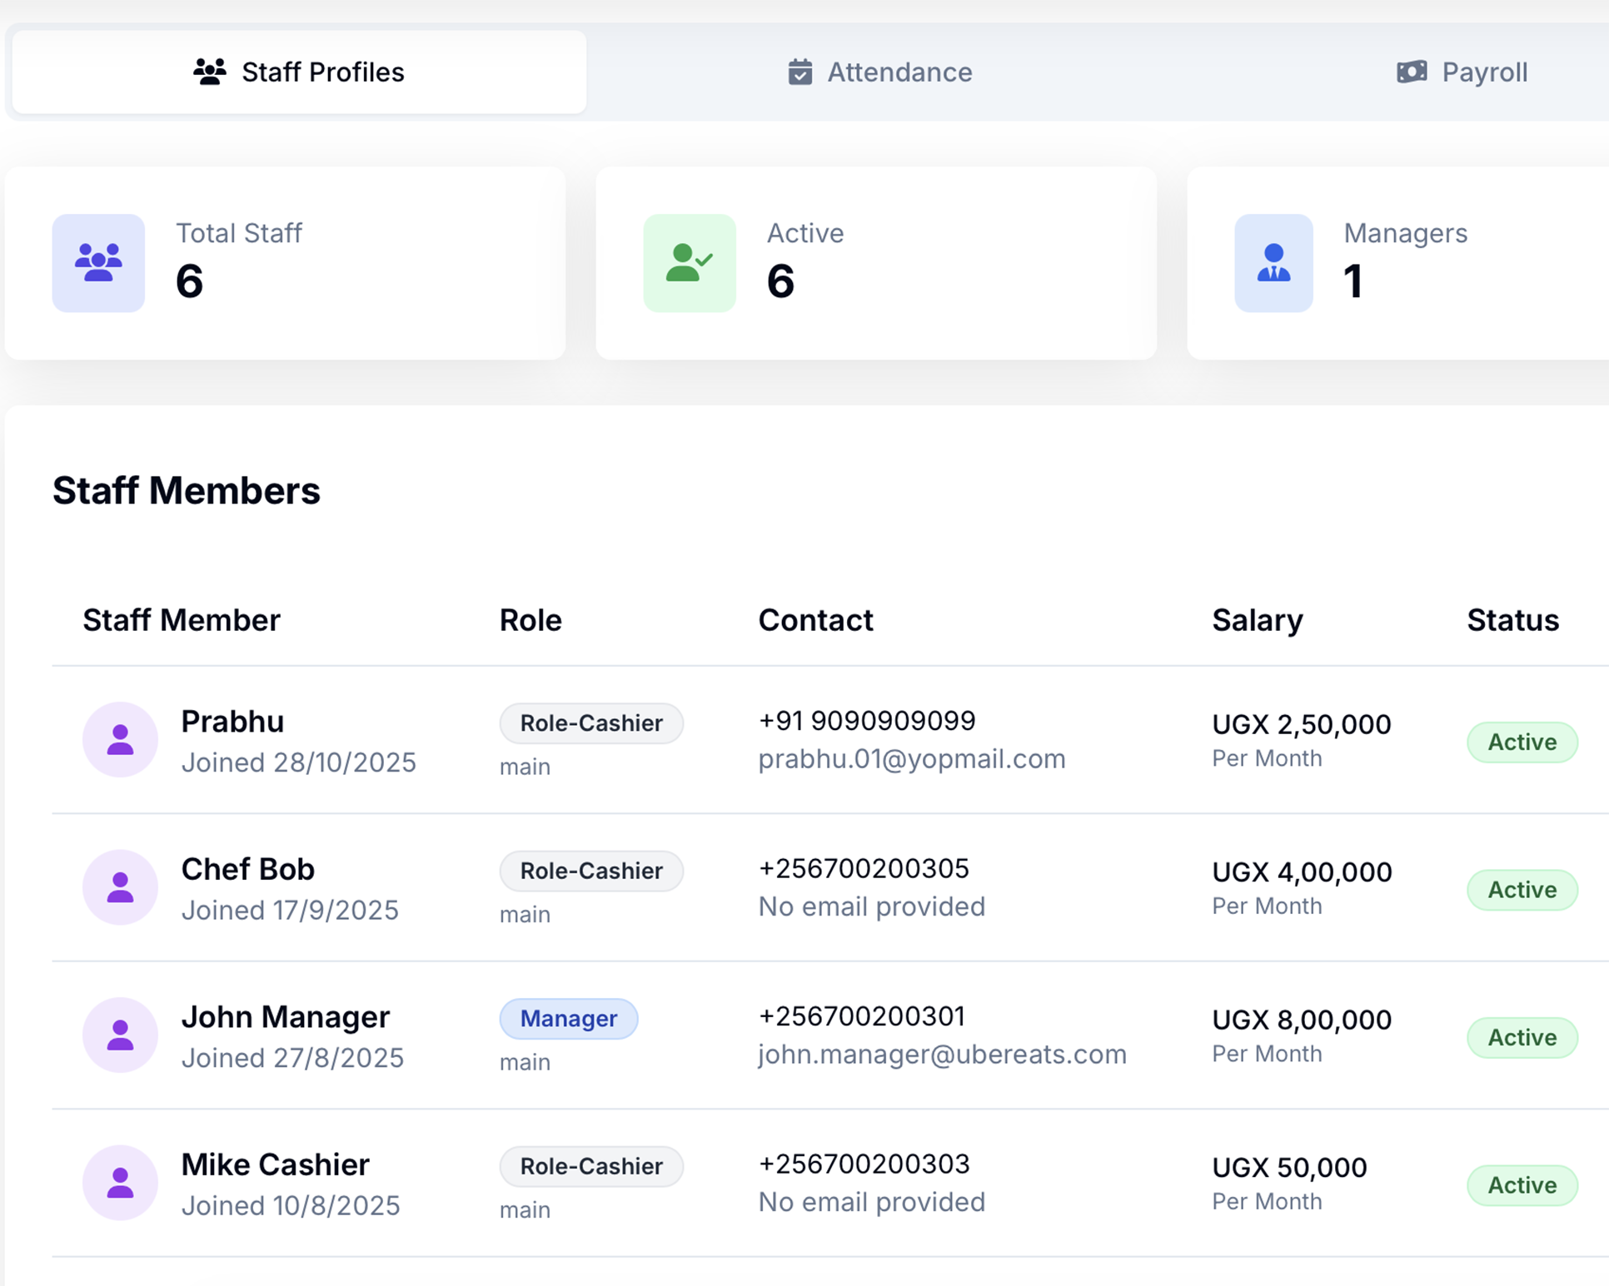Click the Attendance calendar icon

coord(800,72)
